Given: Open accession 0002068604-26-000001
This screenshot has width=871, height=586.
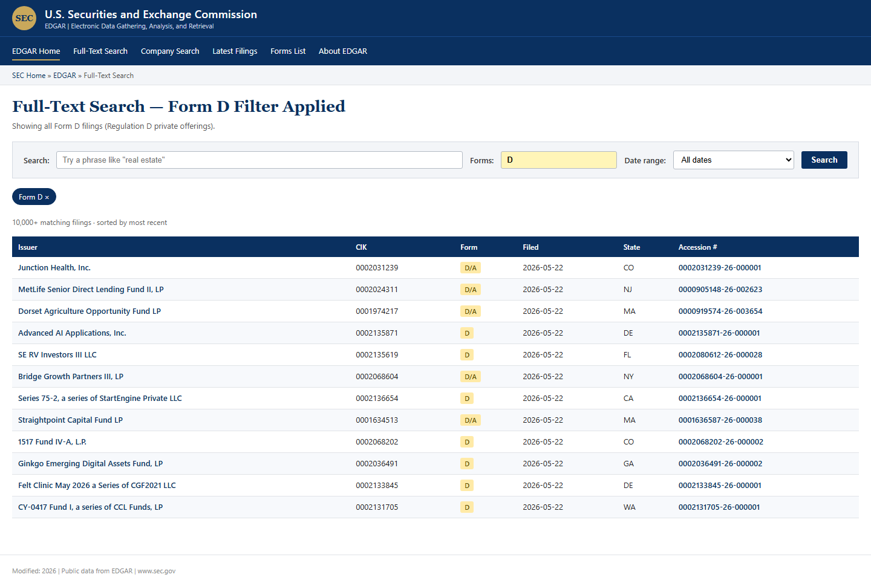Looking at the screenshot, I should (x=720, y=377).
